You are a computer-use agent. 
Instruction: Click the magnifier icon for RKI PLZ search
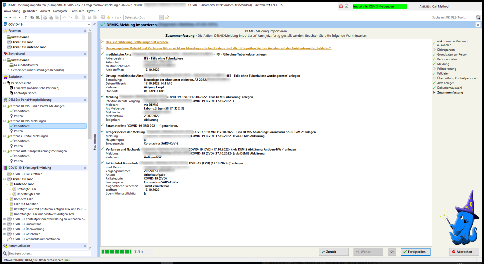coord(478,17)
